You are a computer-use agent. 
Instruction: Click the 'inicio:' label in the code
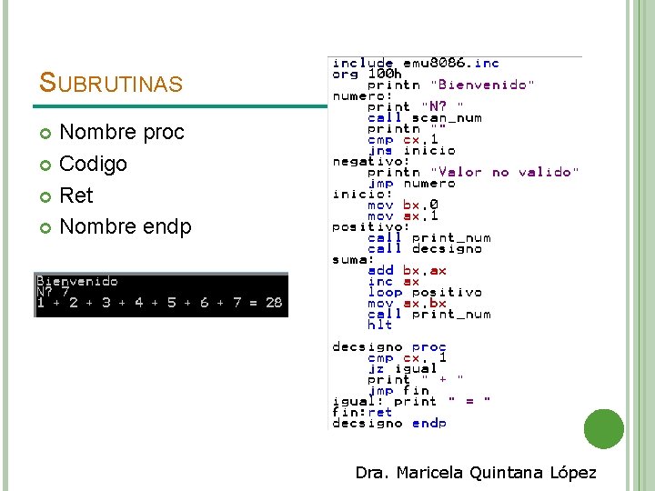pyautogui.click(x=362, y=195)
